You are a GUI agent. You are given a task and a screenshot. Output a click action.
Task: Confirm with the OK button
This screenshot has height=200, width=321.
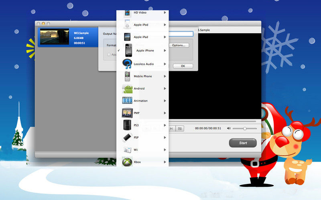click(x=183, y=66)
